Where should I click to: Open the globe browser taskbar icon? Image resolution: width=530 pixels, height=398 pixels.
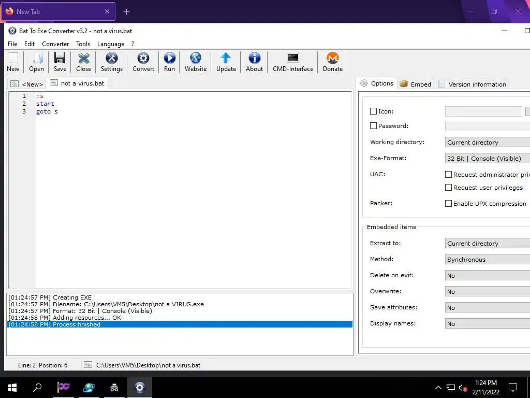click(89, 388)
